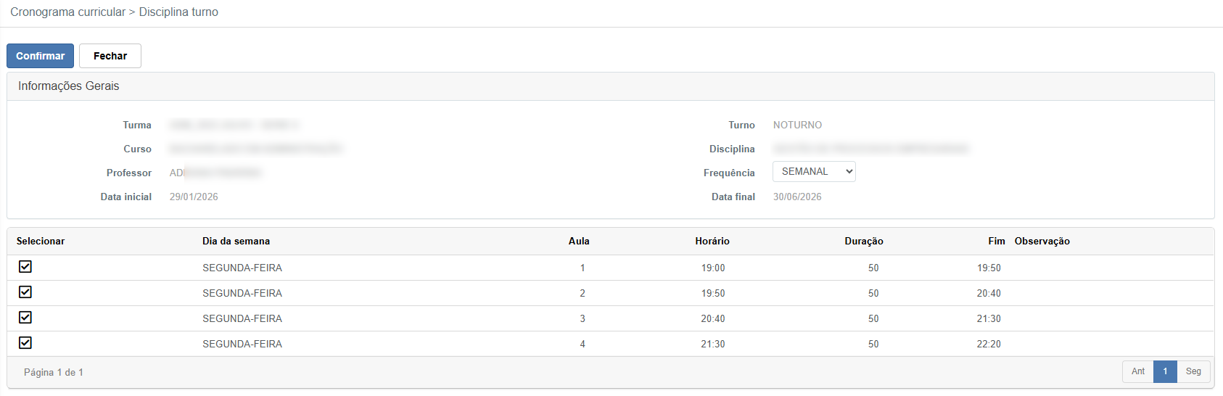Deselect the Aula 3 checkbox starting 20:40

click(25, 318)
